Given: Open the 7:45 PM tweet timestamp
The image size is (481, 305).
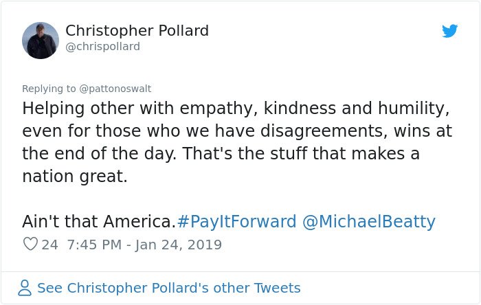Looking at the screenshot, I should click(x=94, y=245).
